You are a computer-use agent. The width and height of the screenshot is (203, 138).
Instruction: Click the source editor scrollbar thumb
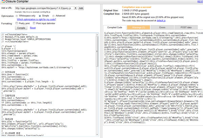97,51
